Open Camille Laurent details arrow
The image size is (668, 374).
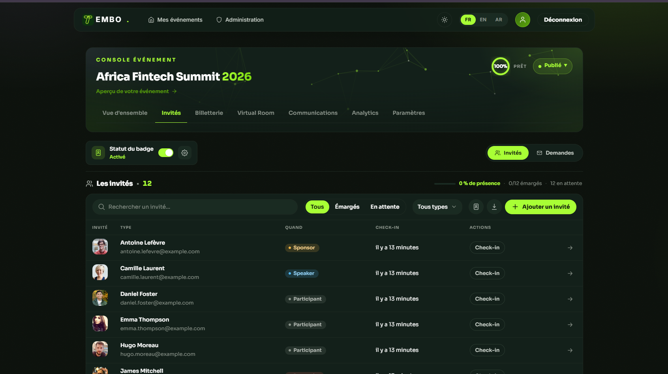[570, 273]
